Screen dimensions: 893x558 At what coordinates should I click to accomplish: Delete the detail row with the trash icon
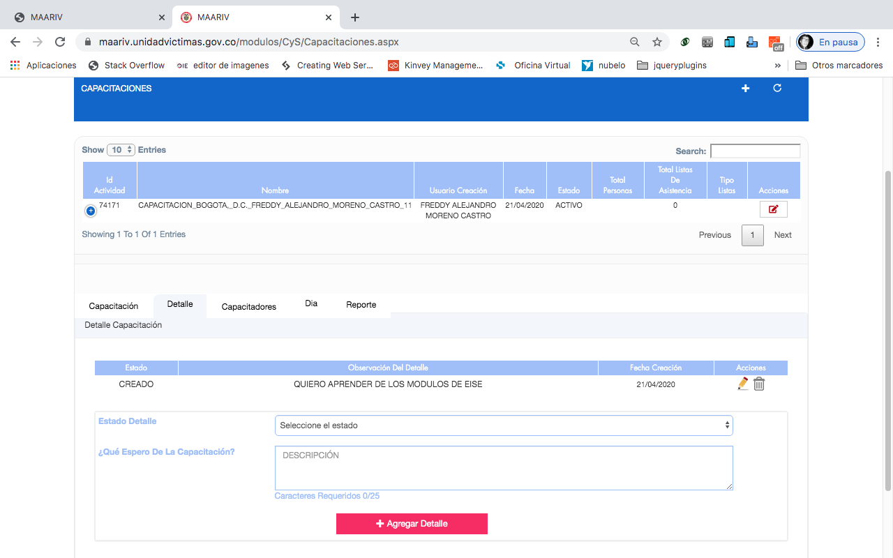coord(759,384)
